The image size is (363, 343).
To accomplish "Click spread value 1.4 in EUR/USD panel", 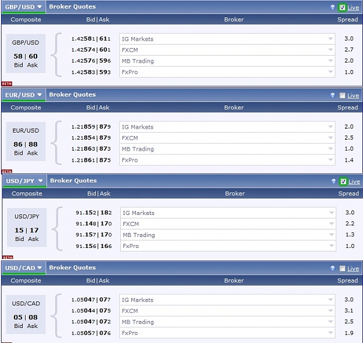I will (x=349, y=160).
